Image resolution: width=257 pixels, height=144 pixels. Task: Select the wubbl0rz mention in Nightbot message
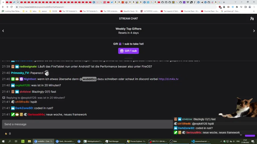point(89,79)
